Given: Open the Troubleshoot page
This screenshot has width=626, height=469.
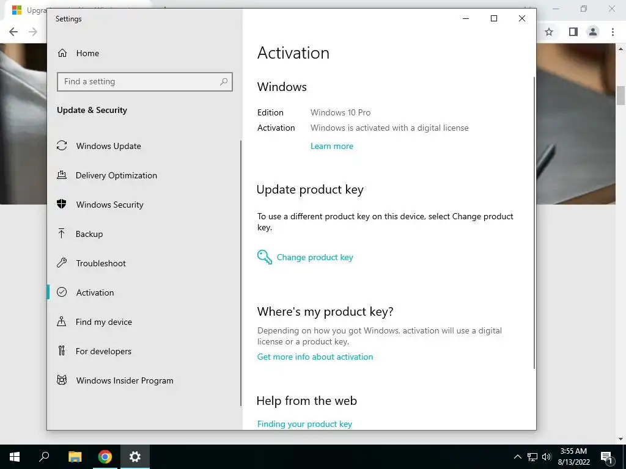Looking at the screenshot, I should click(x=144, y=263).
